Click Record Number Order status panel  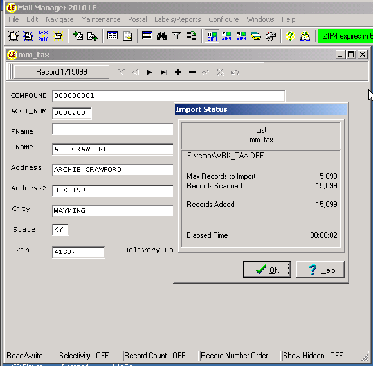click(240, 356)
